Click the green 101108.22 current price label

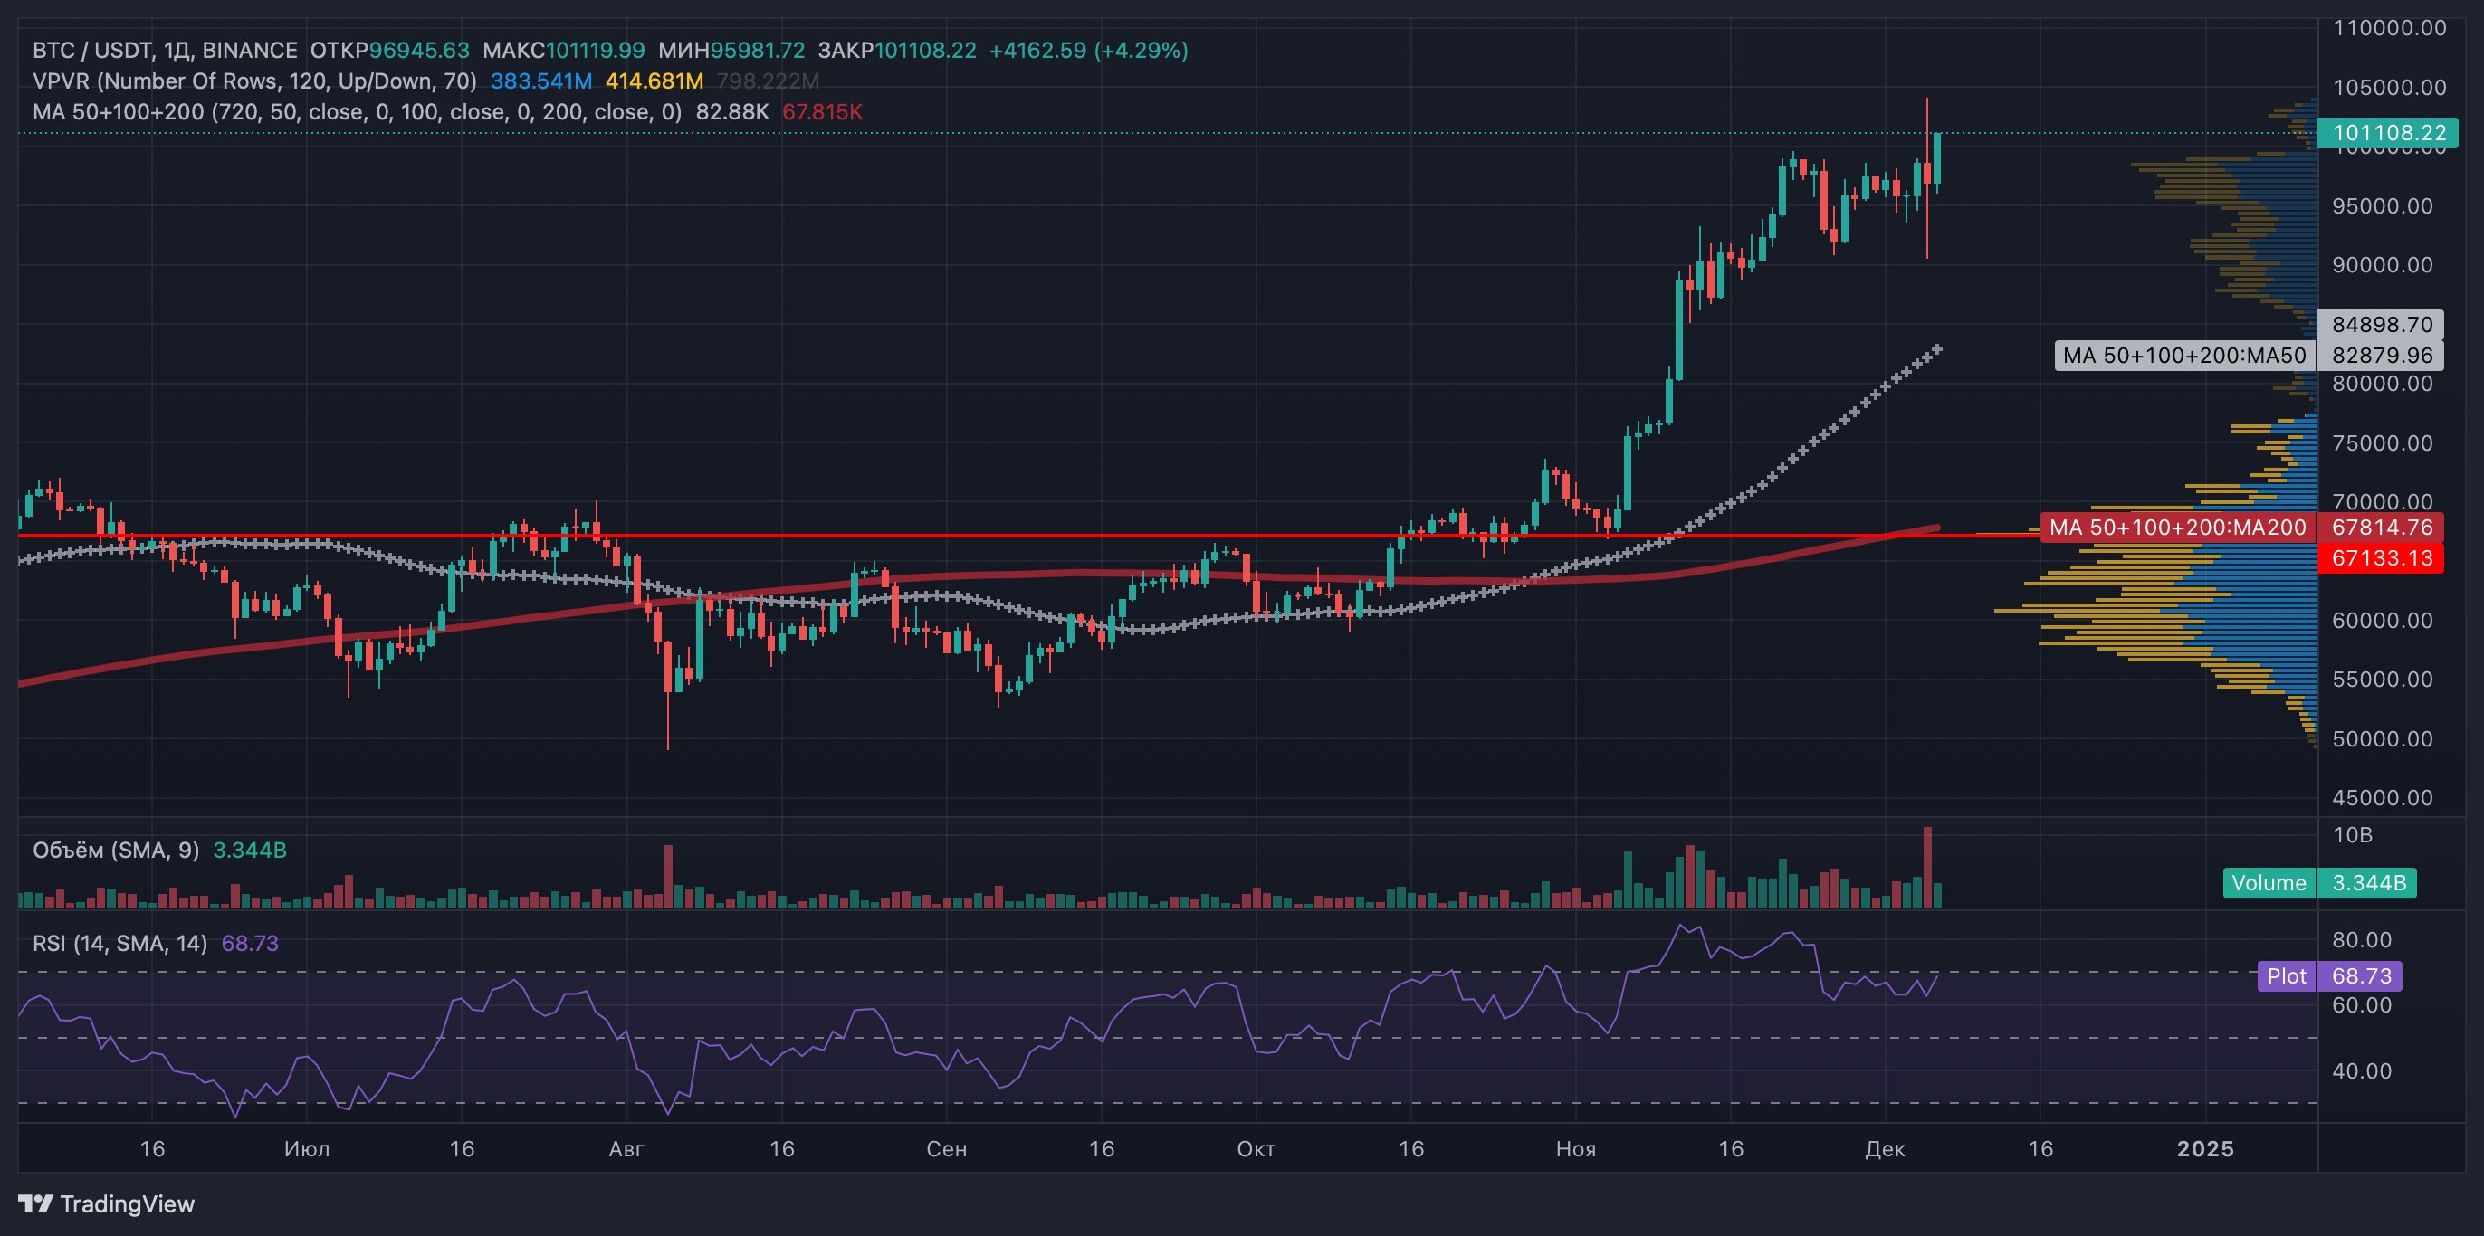pos(2387,133)
